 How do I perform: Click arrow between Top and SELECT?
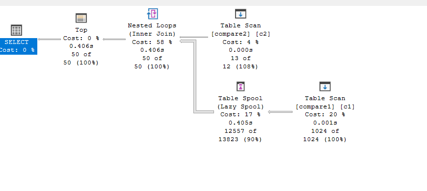[x=49, y=39]
